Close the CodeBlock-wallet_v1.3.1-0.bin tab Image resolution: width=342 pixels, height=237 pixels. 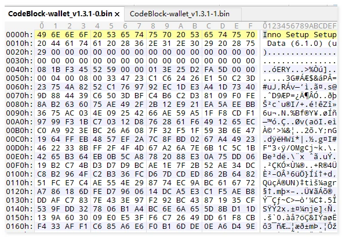coord(117,14)
